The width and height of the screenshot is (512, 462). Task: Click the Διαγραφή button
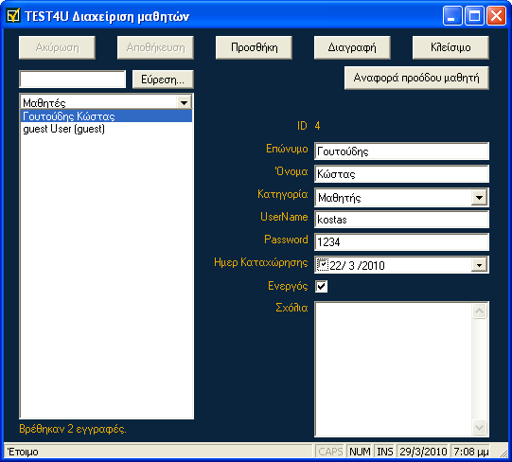click(352, 47)
